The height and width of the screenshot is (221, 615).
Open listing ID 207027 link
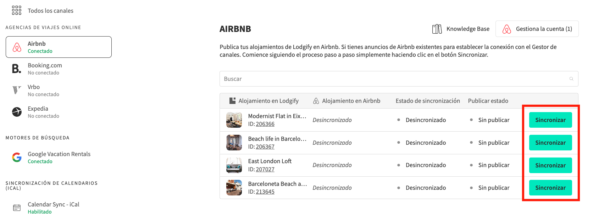[265, 170]
